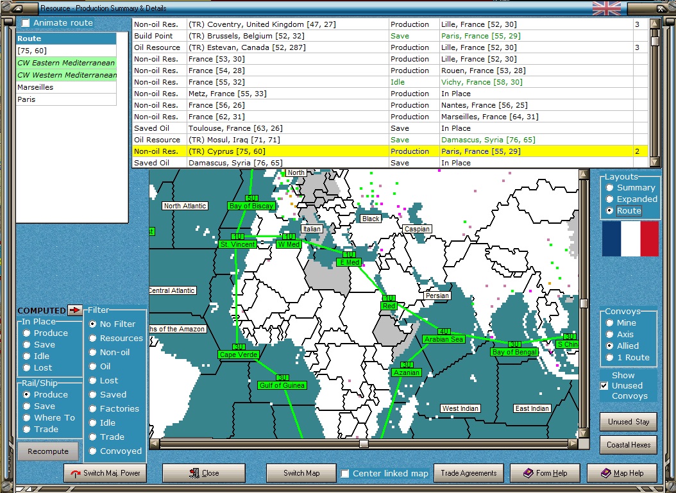The height and width of the screenshot is (493, 676).
Task: Click the United Kingdom flag icon
Action: (x=606, y=8)
